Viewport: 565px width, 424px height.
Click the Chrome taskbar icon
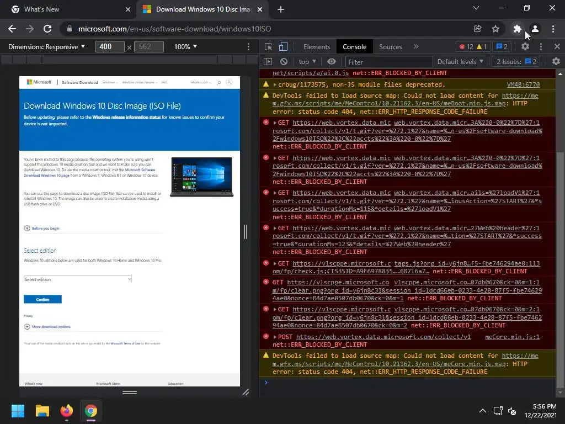click(x=91, y=411)
